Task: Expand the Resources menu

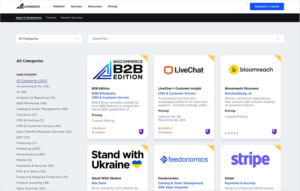Action: pos(96,6)
